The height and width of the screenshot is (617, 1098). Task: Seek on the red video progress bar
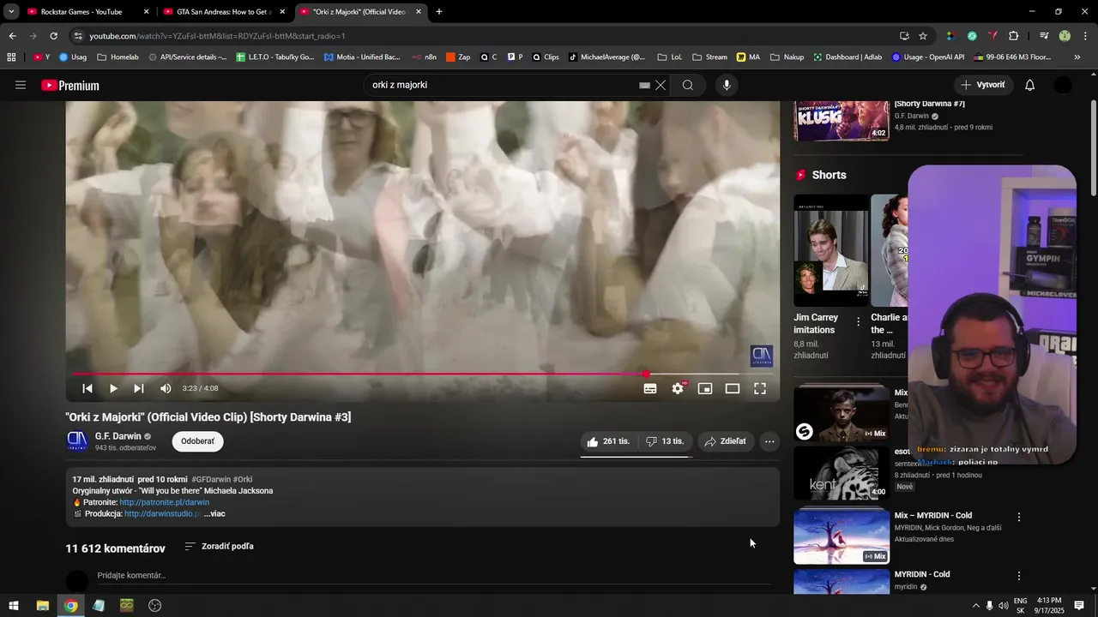[x=423, y=374]
